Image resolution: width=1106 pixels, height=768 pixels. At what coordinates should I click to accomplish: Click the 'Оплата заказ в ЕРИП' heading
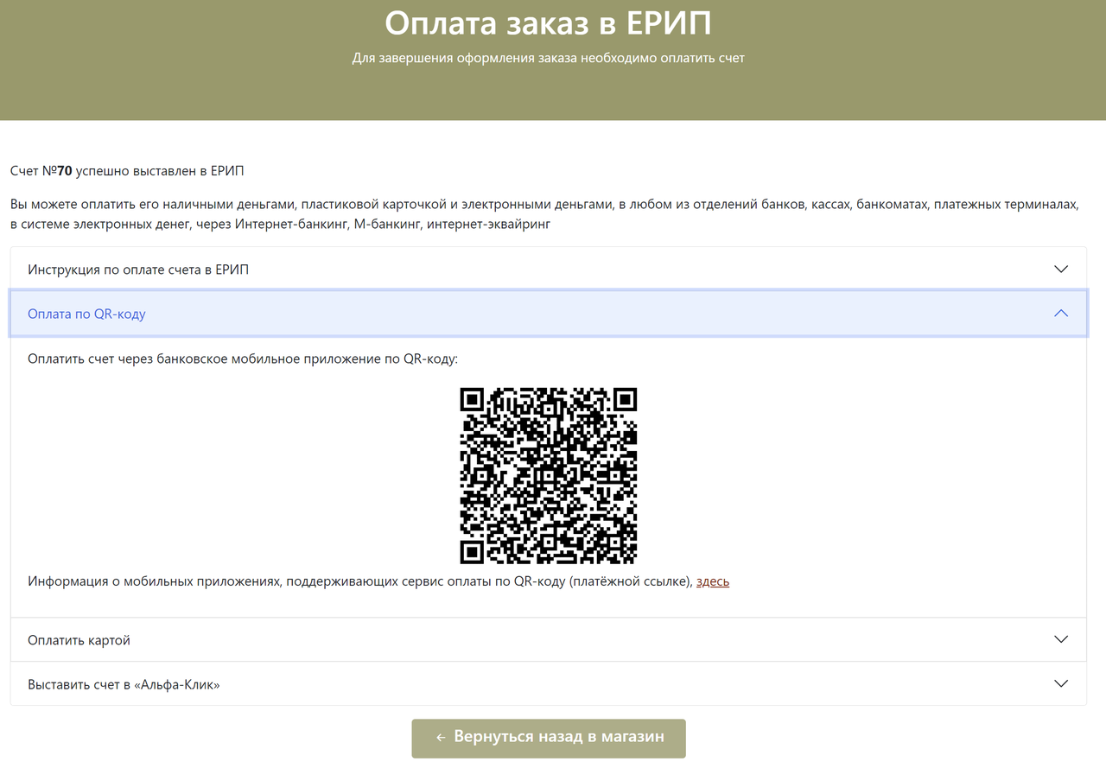coord(549,23)
